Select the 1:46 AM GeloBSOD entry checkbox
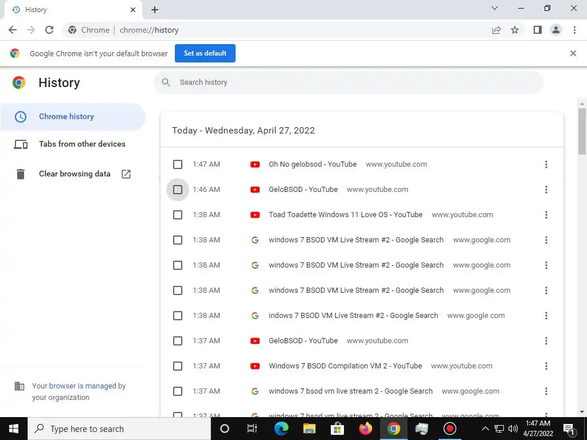Screen dimensions: 587x440 (x=178, y=190)
